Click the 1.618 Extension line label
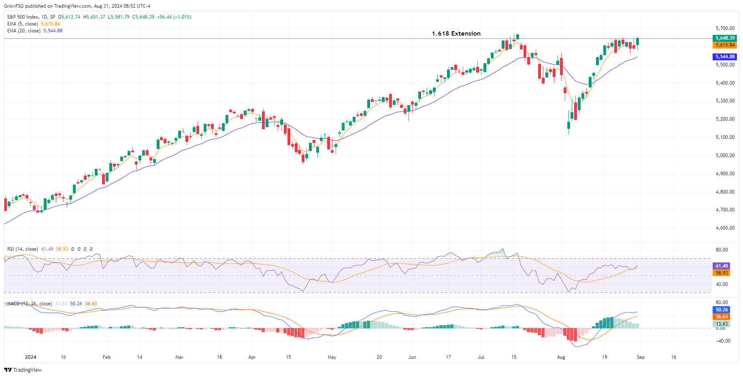This screenshot has width=743, height=377. click(x=456, y=34)
